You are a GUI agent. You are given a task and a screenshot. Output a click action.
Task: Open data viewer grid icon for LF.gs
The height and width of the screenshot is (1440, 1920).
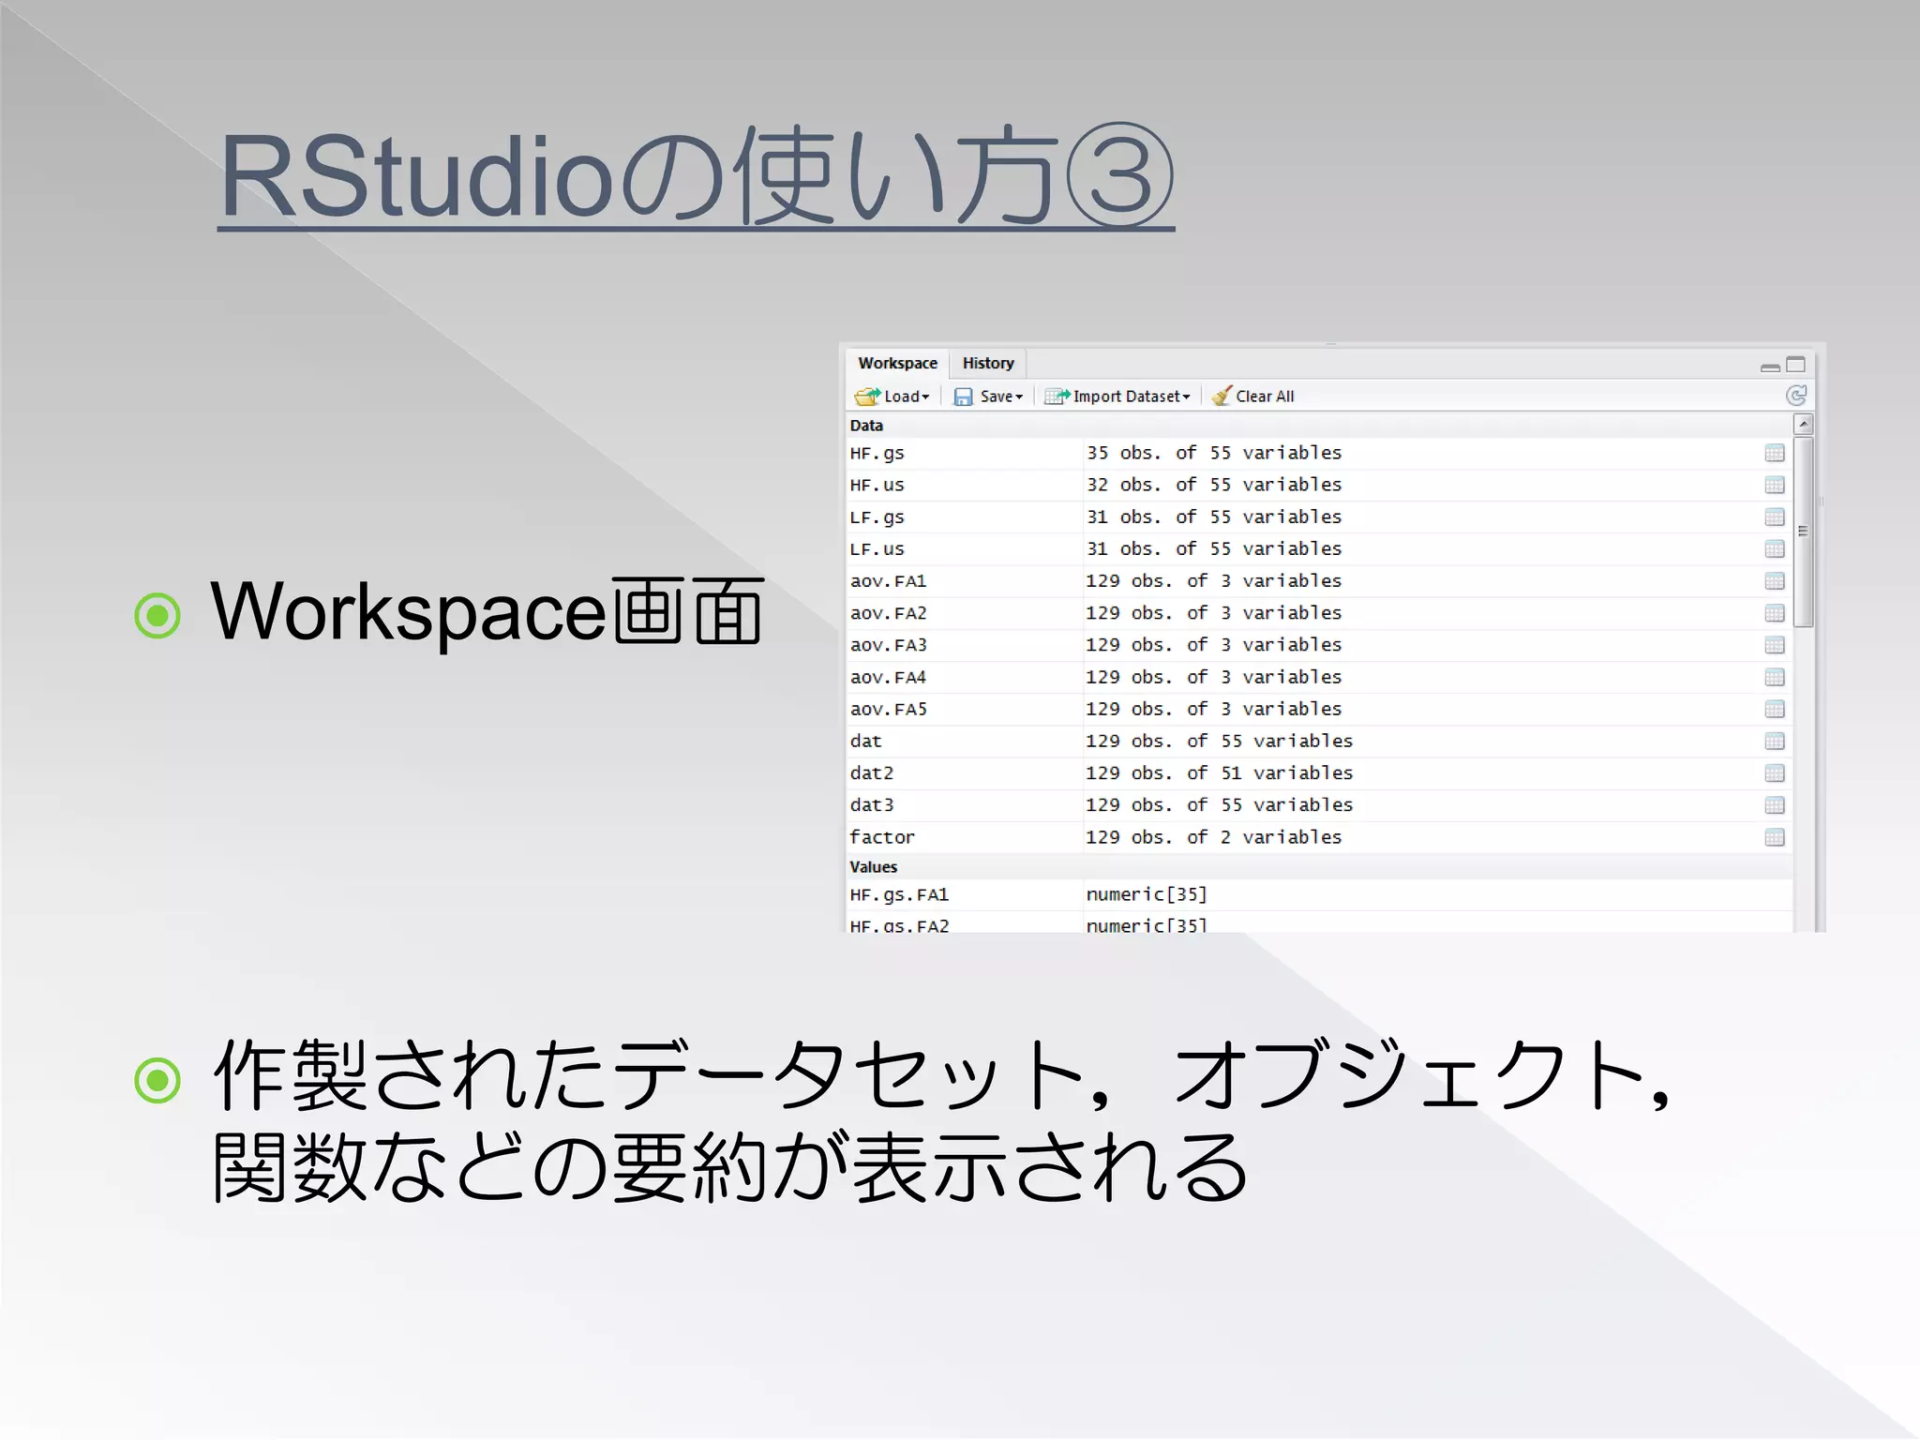pos(1774,517)
